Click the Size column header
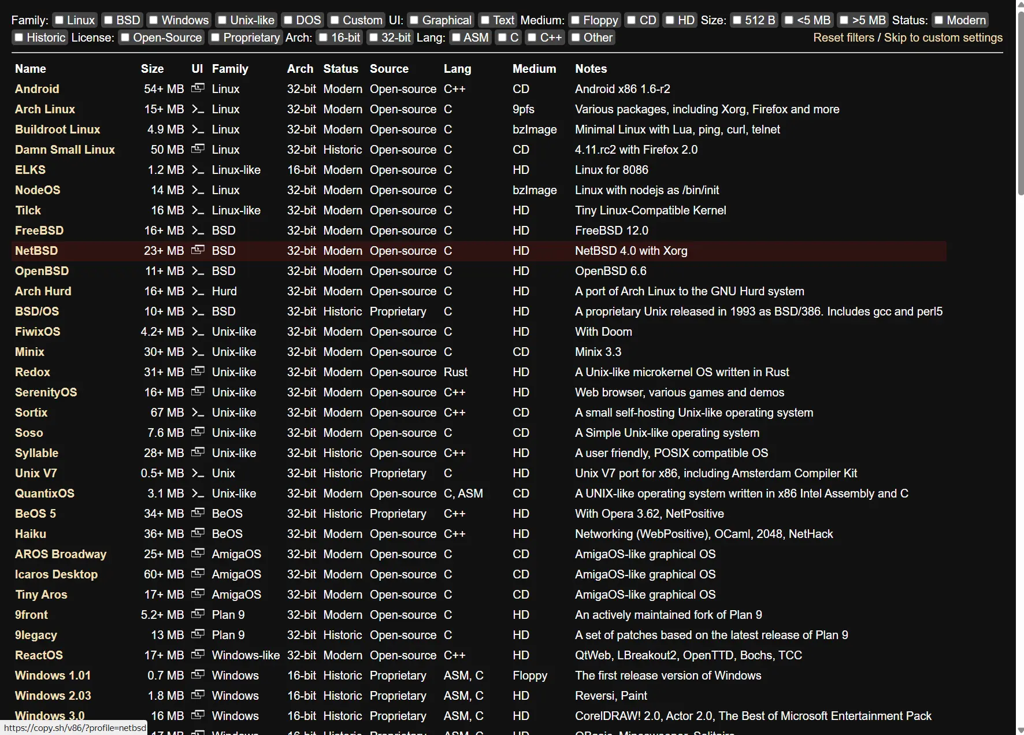 (152, 69)
